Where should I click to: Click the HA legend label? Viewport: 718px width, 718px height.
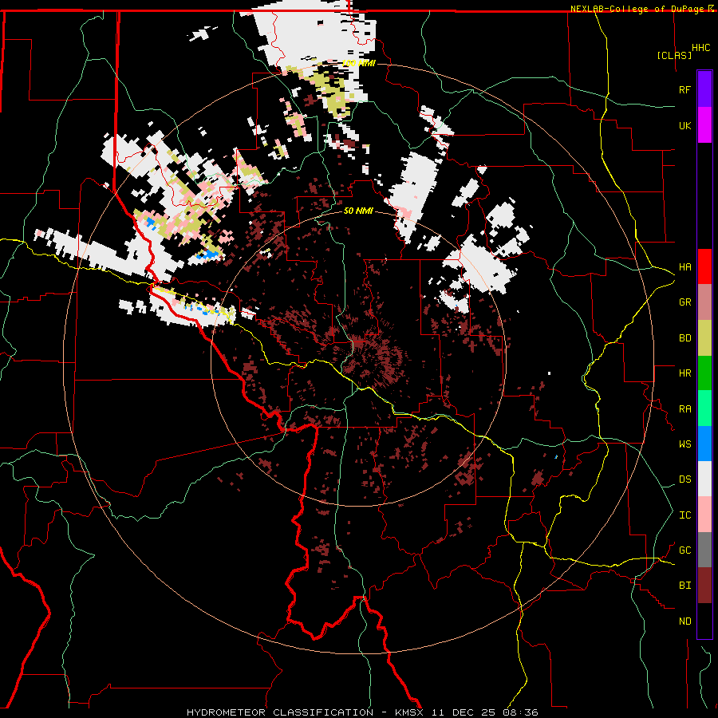click(685, 267)
